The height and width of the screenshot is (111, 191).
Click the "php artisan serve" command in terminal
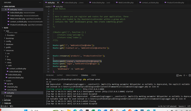click(91, 79)
